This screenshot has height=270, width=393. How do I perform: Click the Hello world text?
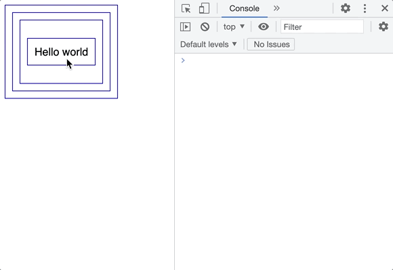point(62,52)
